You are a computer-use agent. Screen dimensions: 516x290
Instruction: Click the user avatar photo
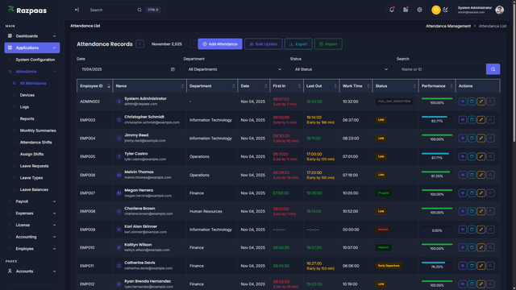pos(499,10)
